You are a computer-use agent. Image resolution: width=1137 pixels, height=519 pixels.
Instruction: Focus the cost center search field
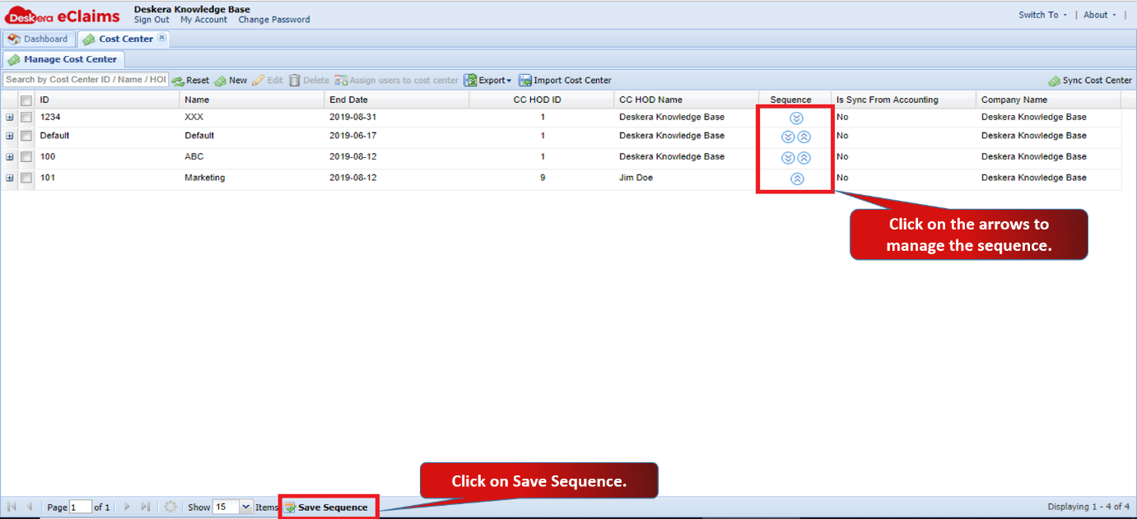click(86, 80)
